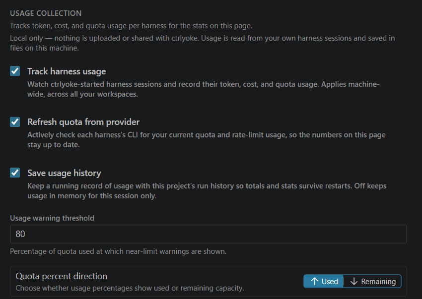Click the Track harness usage label
This screenshot has width=422, height=299.
point(67,71)
